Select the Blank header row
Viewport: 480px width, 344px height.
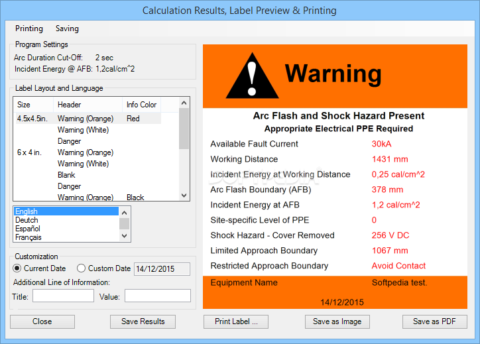(66, 175)
